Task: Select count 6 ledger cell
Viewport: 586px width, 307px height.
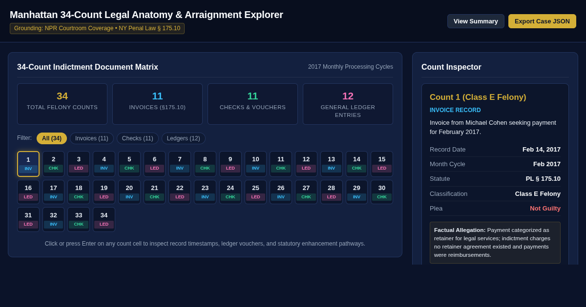Action: 154,164
